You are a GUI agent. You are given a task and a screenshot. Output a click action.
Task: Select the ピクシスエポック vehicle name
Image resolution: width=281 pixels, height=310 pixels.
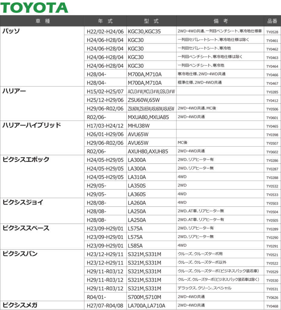coord(26,160)
